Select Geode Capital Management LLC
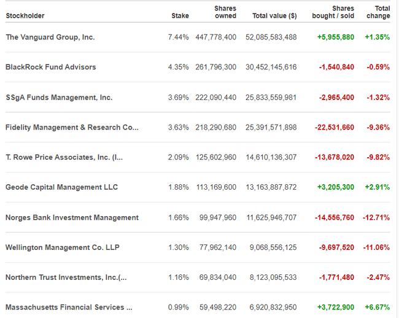399x318 pixels. coord(61,187)
